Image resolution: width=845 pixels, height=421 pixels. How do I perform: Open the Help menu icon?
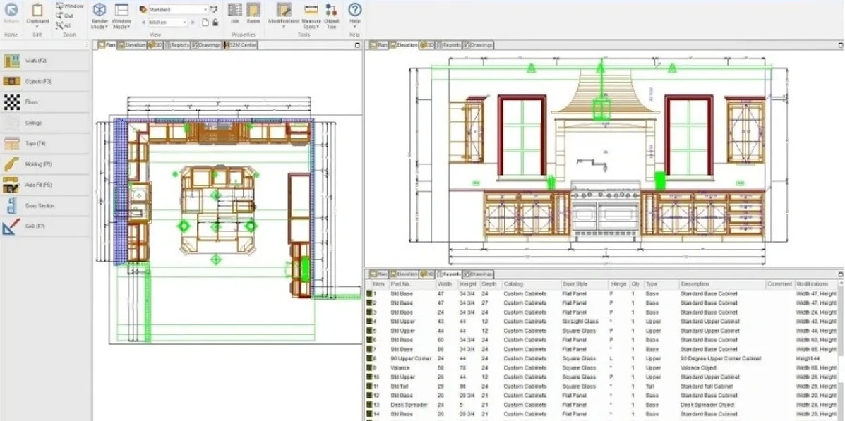[x=354, y=10]
